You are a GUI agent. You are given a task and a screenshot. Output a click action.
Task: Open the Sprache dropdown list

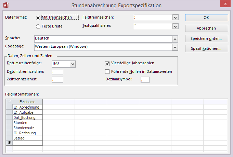[x=175, y=38]
